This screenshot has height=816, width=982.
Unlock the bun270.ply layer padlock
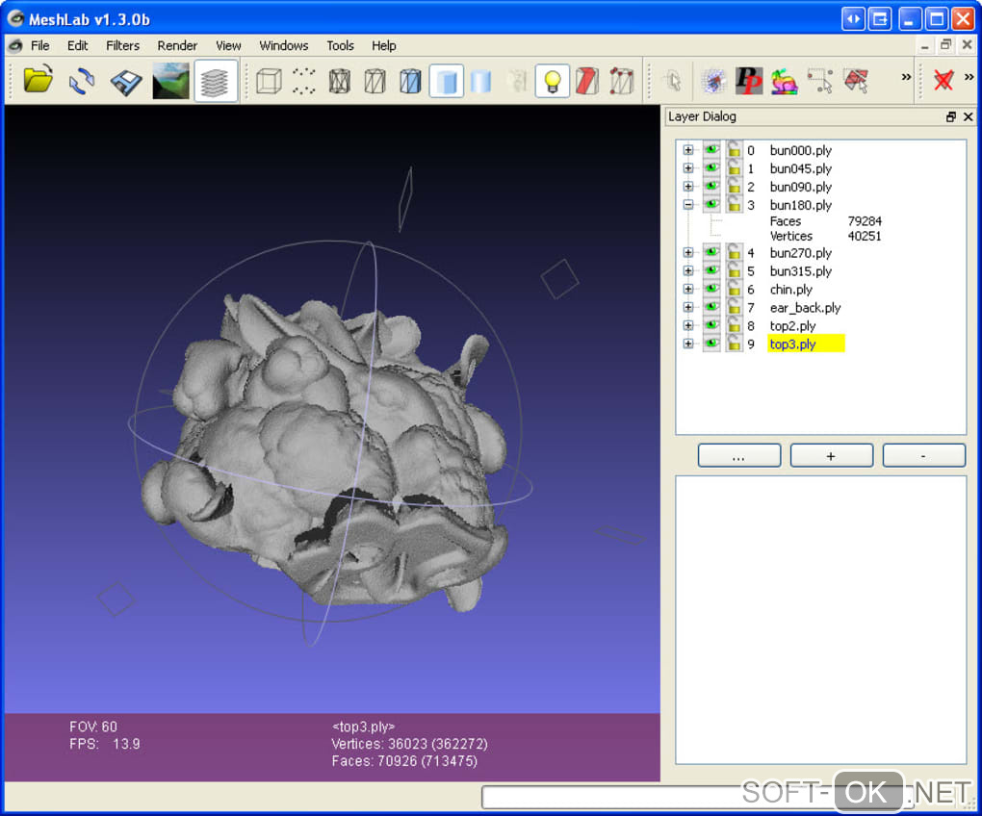734,253
